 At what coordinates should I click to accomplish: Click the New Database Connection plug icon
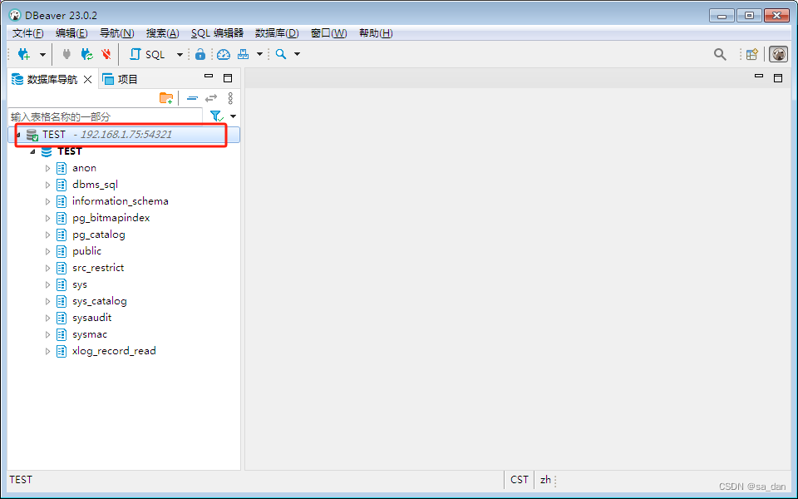click(x=23, y=54)
